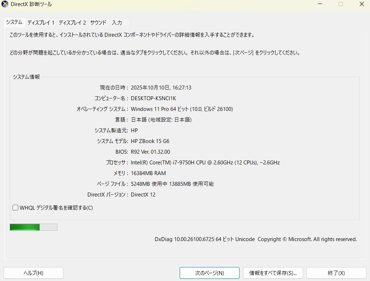Viewport: 370px width, 281px height.
Task: Click the 次のページ(N) button
Action: pyautogui.click(x=209, y=273)
